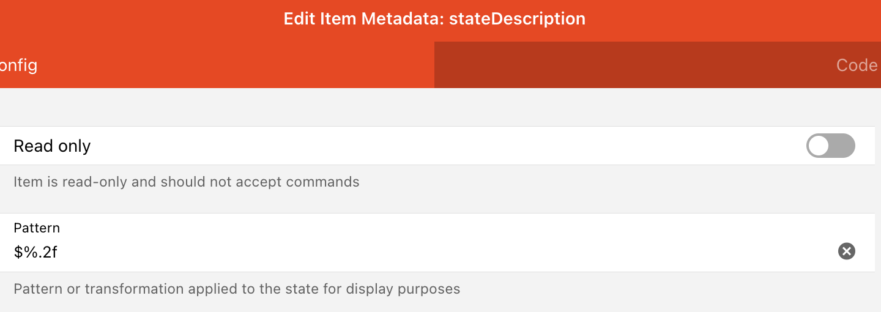This screenshot has width=881, height=312.
Task: Click the white knob of the Read only switch
Action: tap(819, 146)
